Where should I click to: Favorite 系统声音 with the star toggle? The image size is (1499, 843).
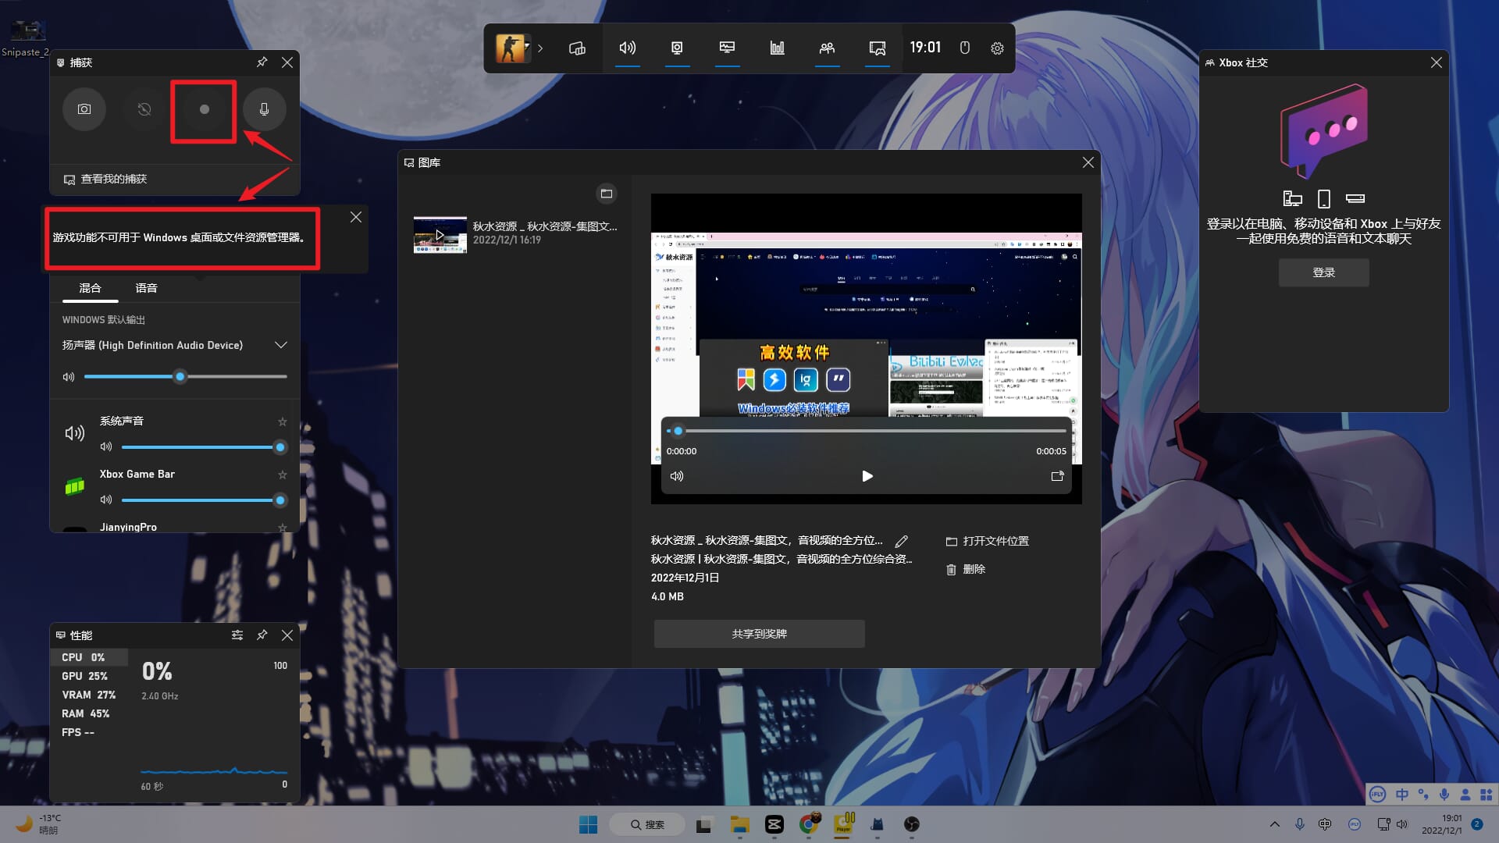coord(283,421)
